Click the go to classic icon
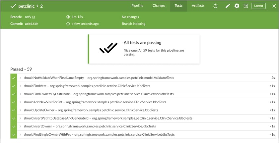The width and height of the screenshot is (279, 143). (246, 6)
